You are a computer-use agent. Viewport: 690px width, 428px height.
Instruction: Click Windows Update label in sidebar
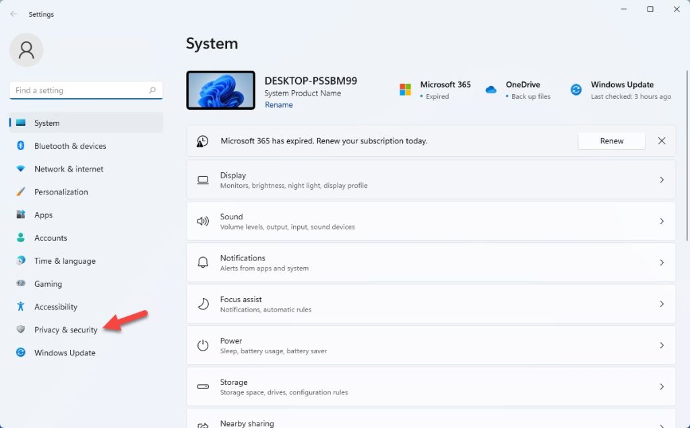(x=65, y=353)
